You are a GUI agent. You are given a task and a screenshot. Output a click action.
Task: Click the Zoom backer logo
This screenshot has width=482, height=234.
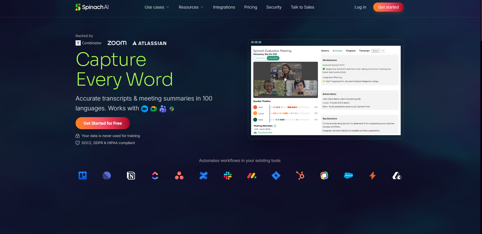tap(117, 43)
